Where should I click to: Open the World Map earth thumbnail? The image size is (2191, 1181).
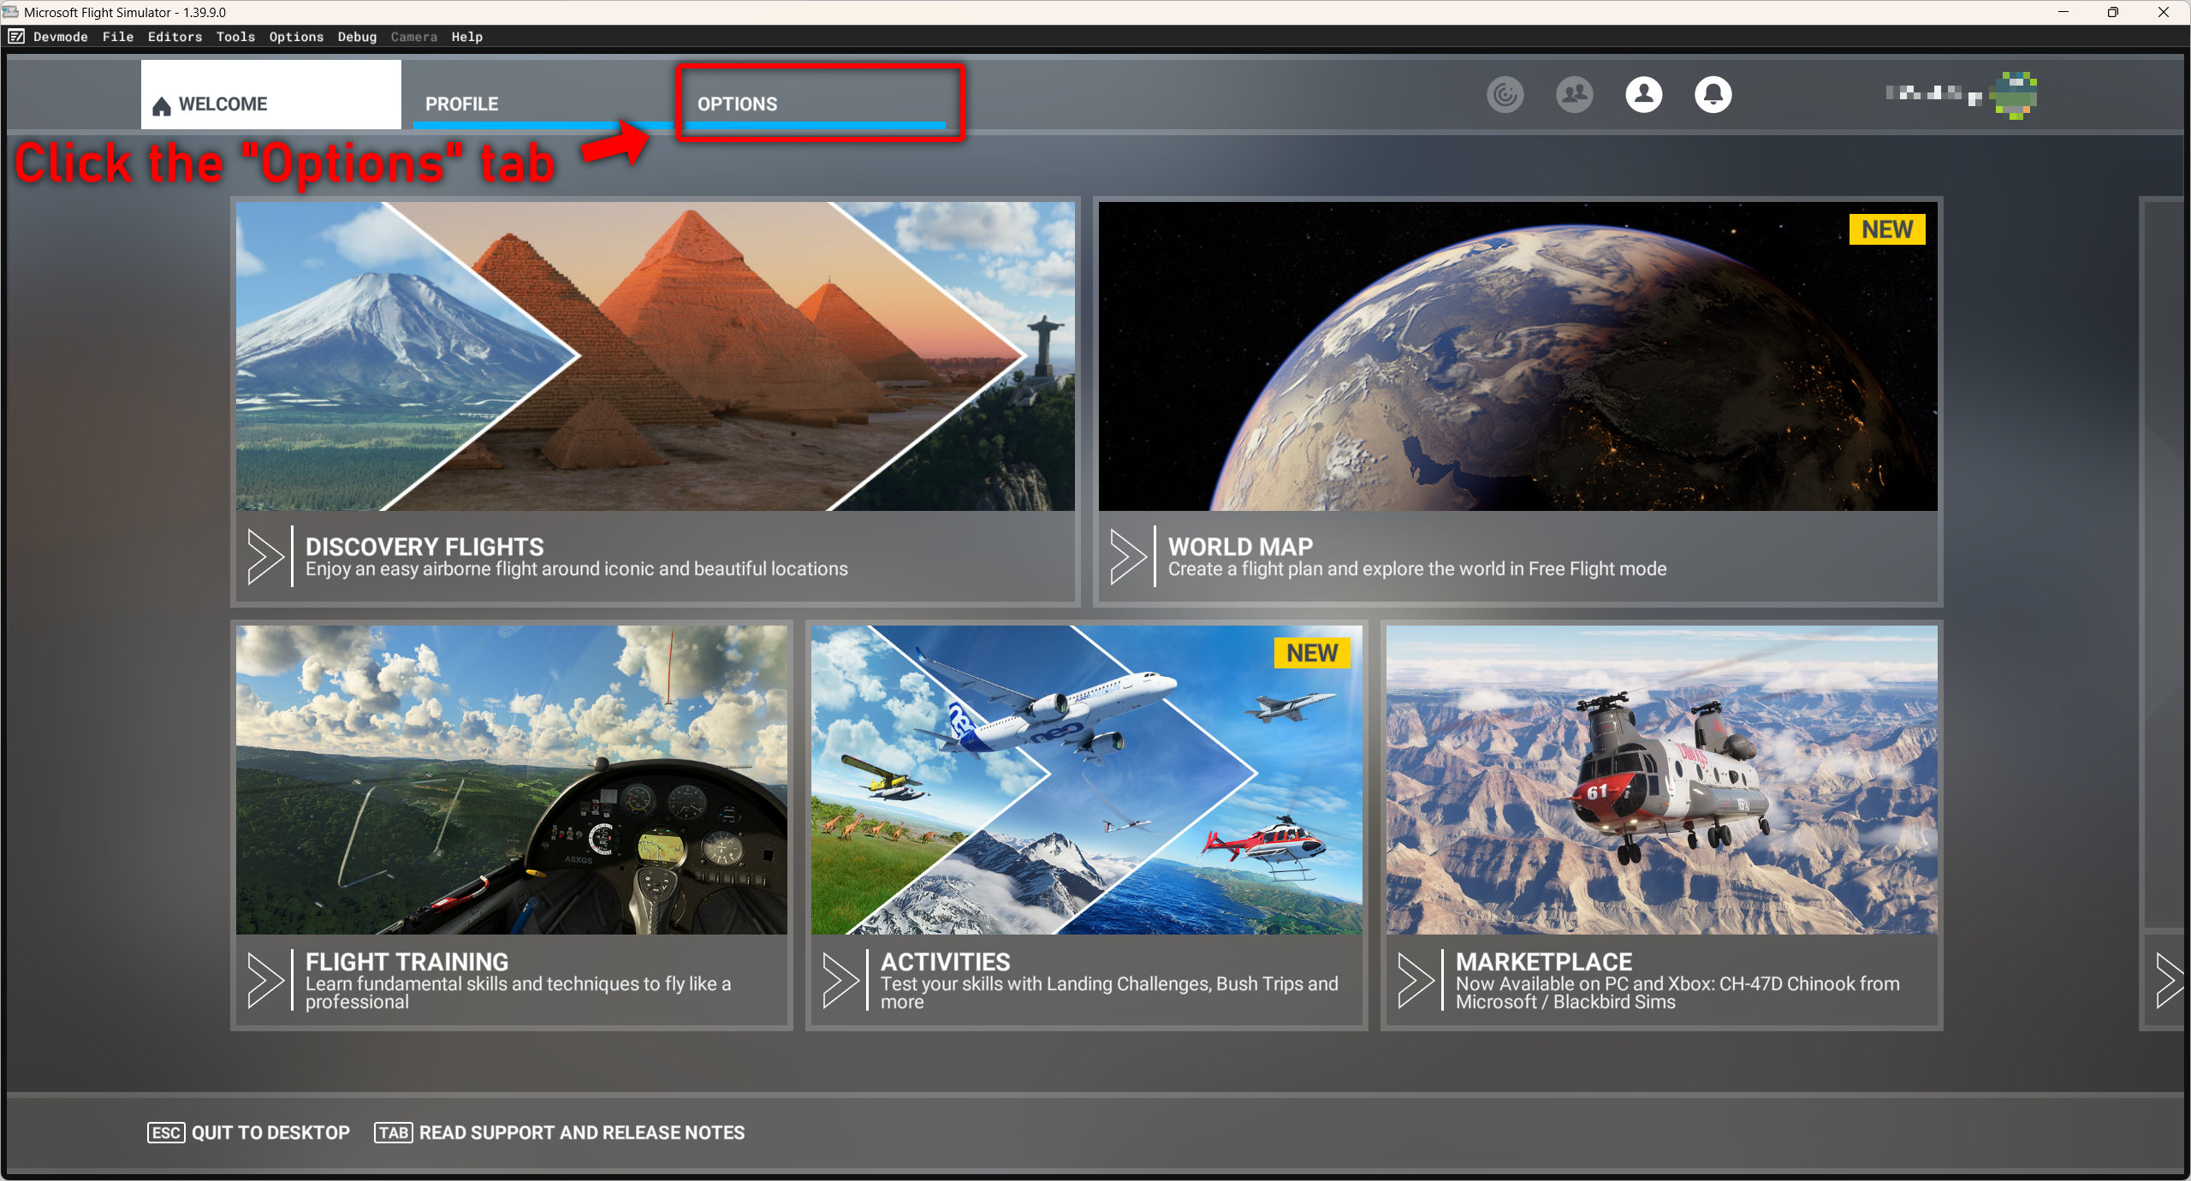click(1517, 356)
